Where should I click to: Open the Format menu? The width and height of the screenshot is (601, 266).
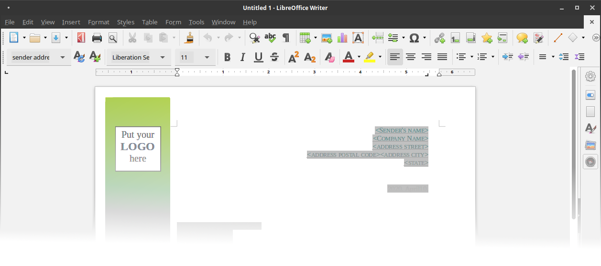[98, 22]
